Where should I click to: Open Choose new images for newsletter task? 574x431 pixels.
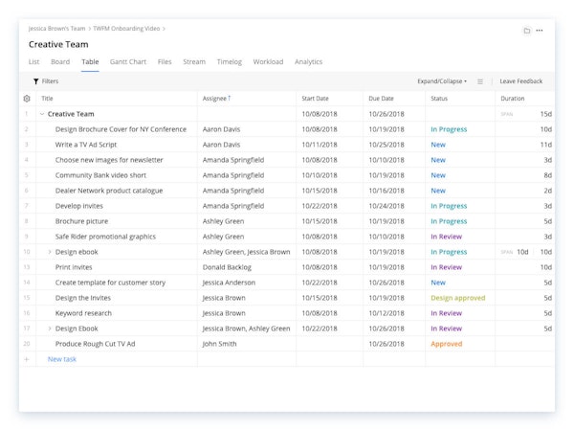pyautogui.click(x=109, y=160)
